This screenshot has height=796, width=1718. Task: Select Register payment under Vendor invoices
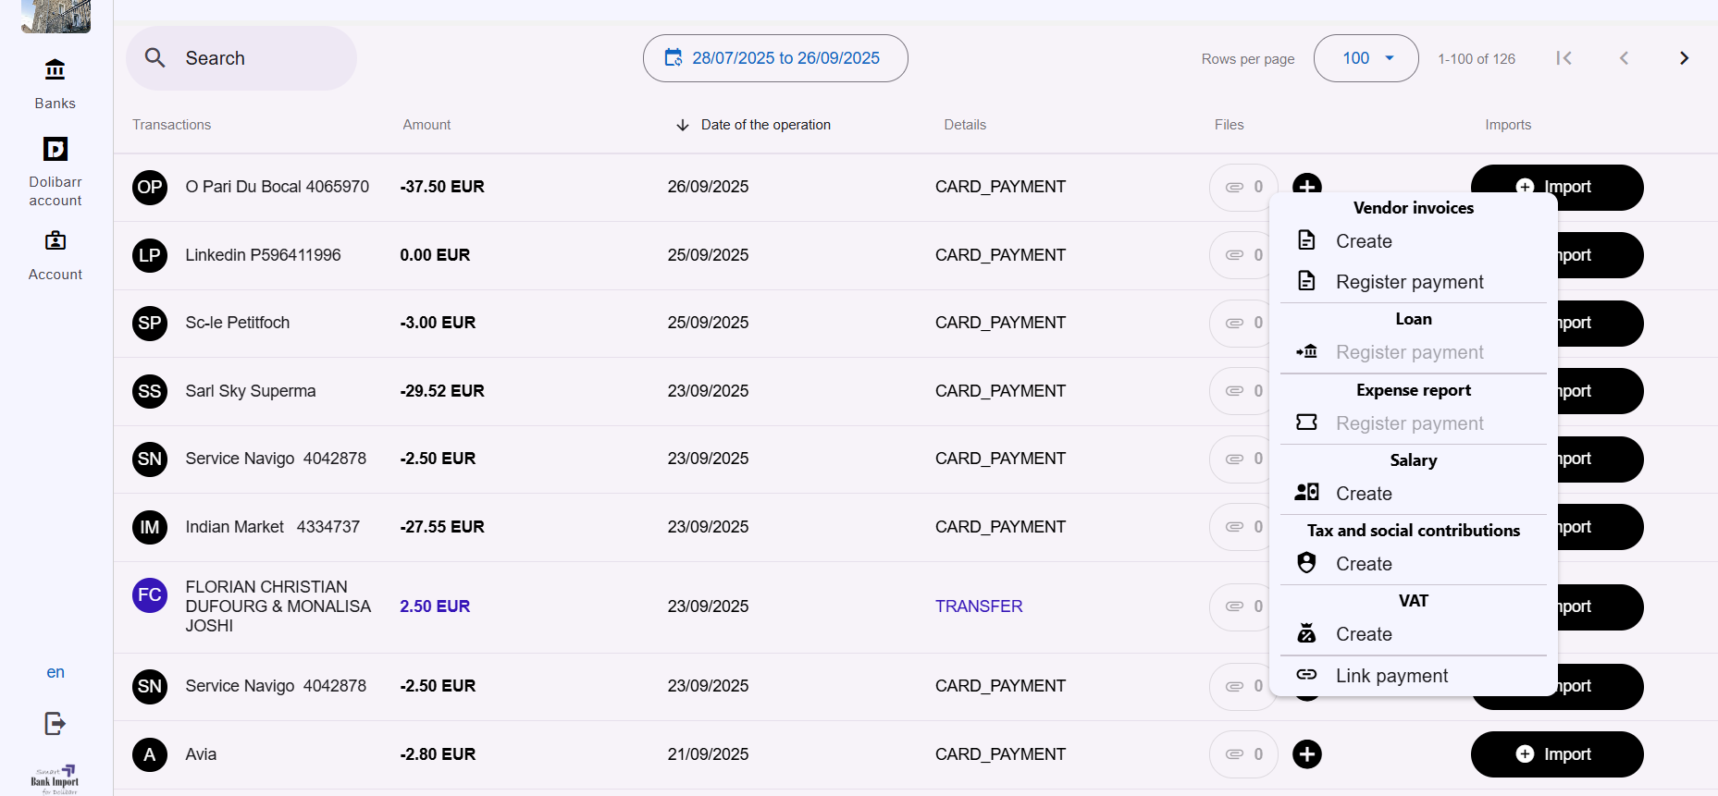tap(1409, 282)
